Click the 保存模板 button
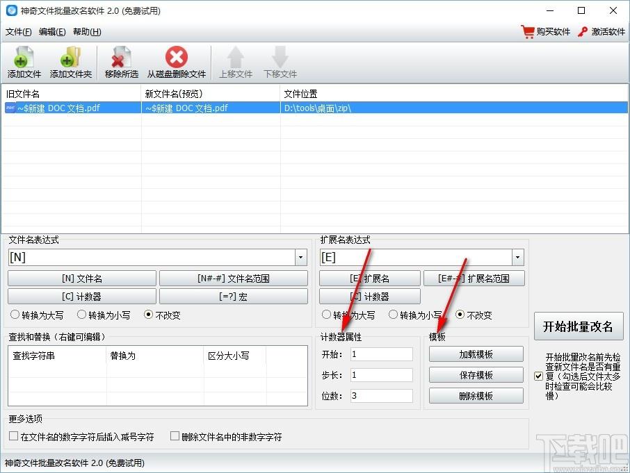Viewport: 630px width, 473px height. [x=476, y=375]
